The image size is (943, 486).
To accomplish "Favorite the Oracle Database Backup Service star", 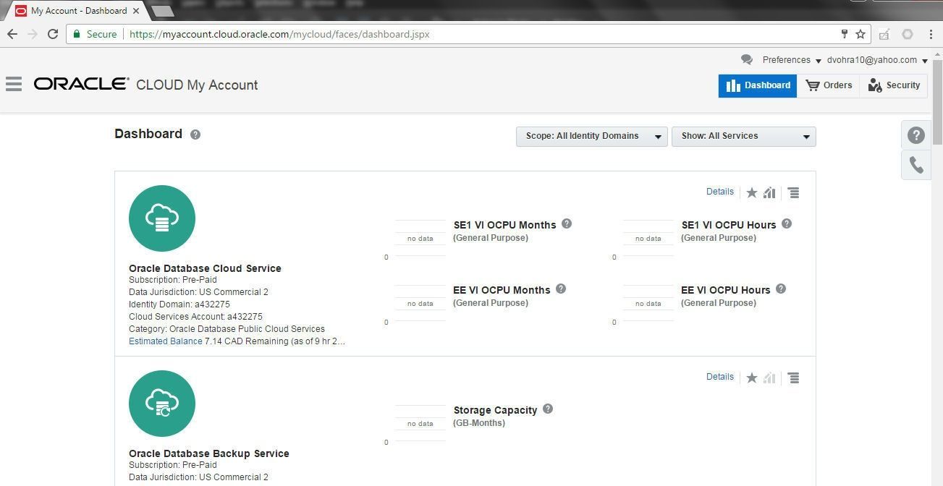I will pos(752,378).
